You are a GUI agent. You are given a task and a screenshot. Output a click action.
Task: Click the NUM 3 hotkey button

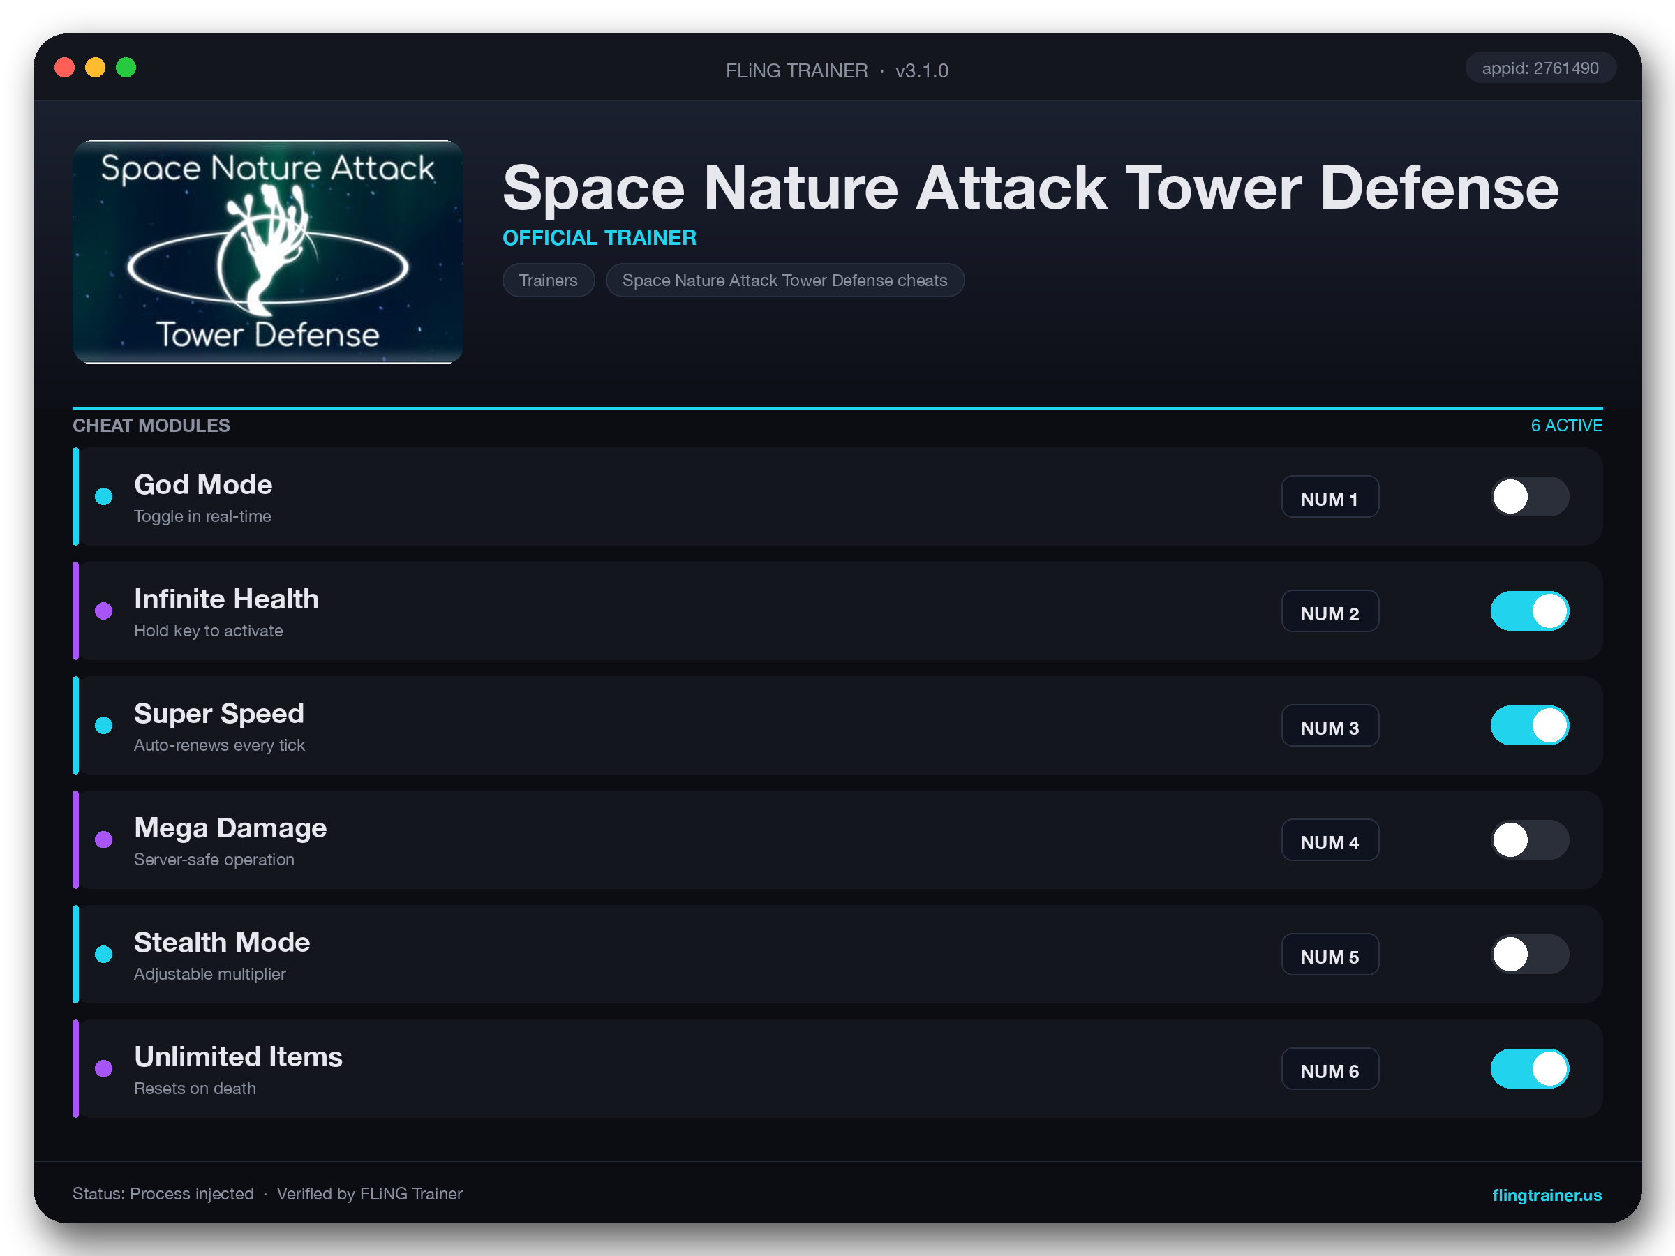(x=1330, y=725)
